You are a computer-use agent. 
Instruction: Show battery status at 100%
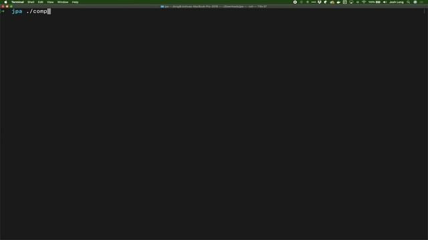tap(374, 2)
